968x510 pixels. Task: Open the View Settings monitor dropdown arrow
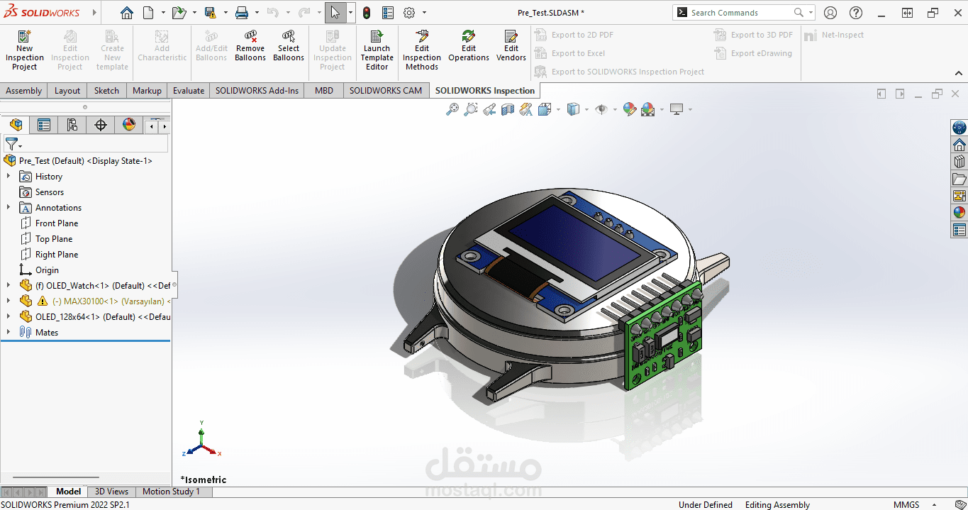pyautogui.click(x=689, y=109)
